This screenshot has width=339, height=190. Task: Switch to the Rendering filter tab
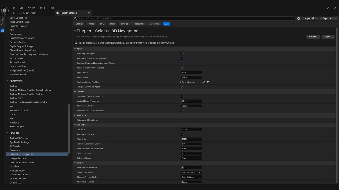[x=139, y=24]
